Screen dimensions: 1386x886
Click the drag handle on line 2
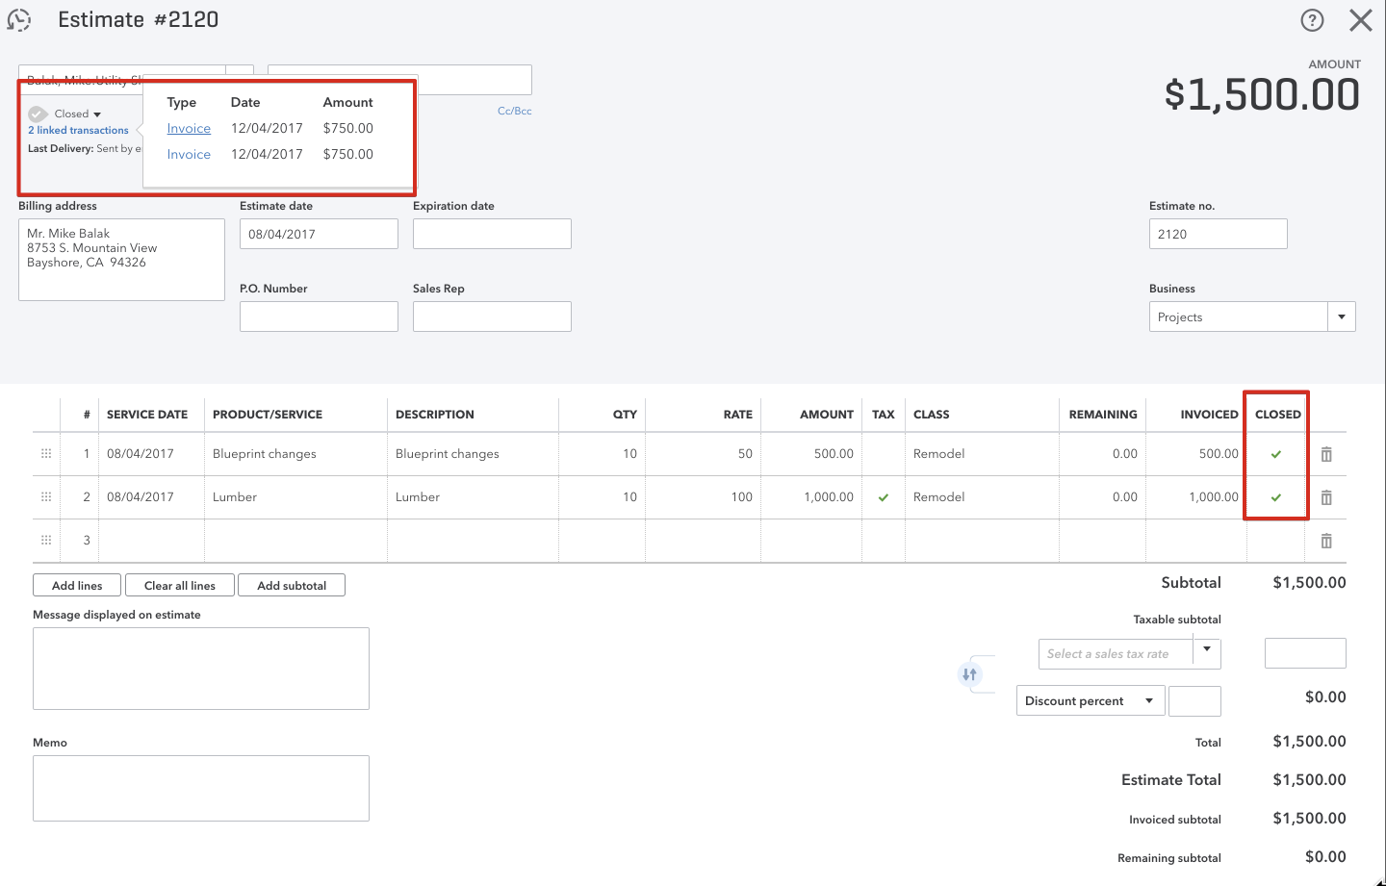coord(46,497)
